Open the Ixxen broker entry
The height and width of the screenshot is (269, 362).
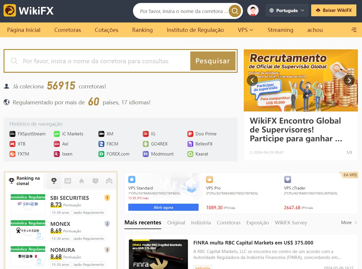63,154
